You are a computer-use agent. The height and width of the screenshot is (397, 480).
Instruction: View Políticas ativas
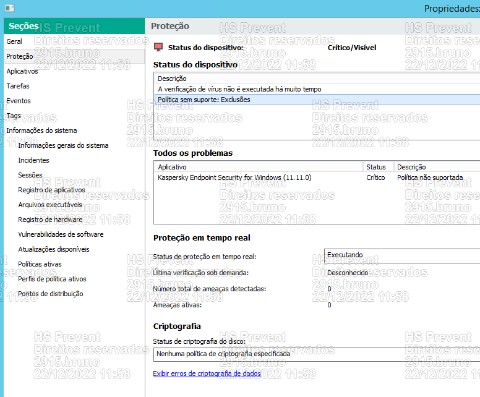point(40,264)
